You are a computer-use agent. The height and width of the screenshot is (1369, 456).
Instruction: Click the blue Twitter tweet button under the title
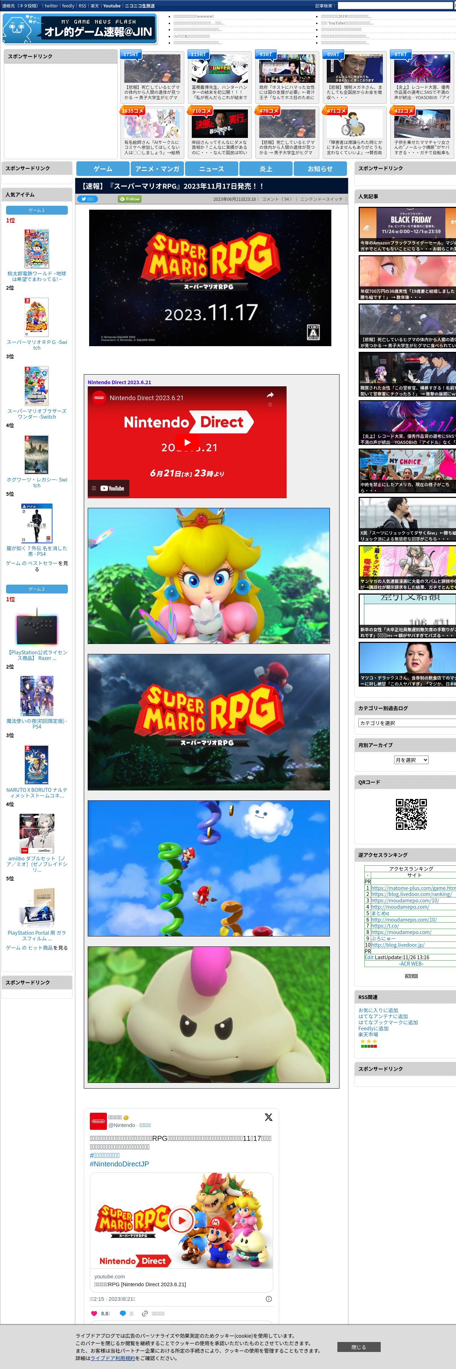point(88,199)
